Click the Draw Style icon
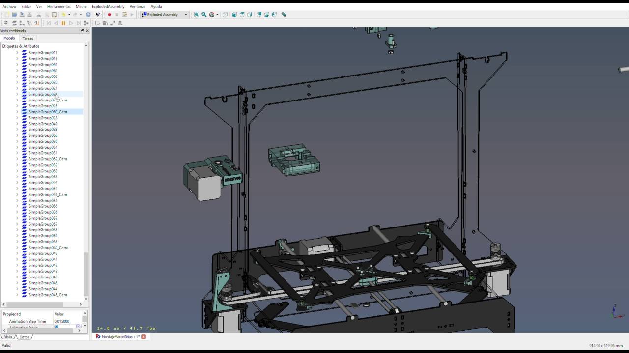The width and height of the screenshot is (629, 353). [x=212, y=15]
